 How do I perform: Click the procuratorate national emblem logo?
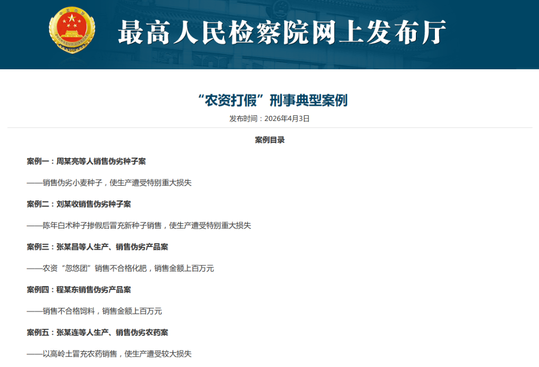click(72, 30)
